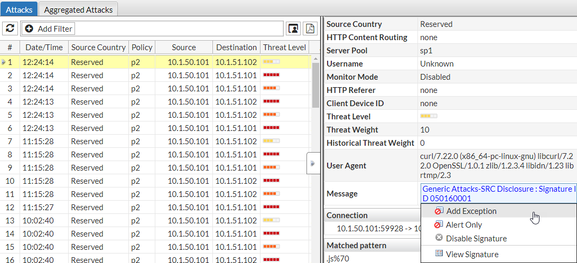Click the log table vertical scrollbar thumb
This screenshot has height=263, width=577.
[315, 85]
